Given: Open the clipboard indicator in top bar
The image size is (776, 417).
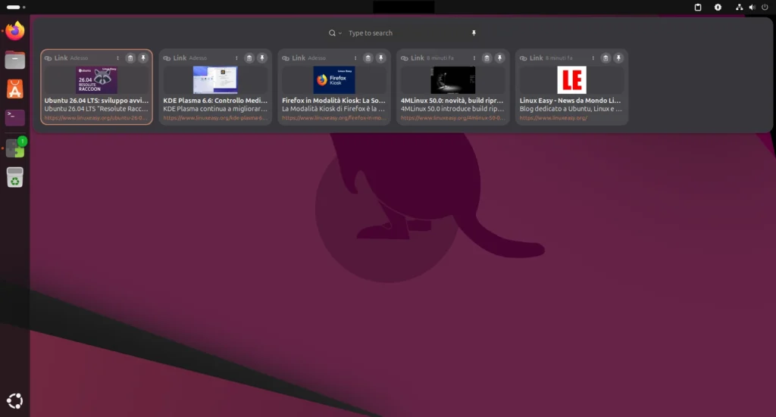Looking at the screenshot, I should click(698, 7).
